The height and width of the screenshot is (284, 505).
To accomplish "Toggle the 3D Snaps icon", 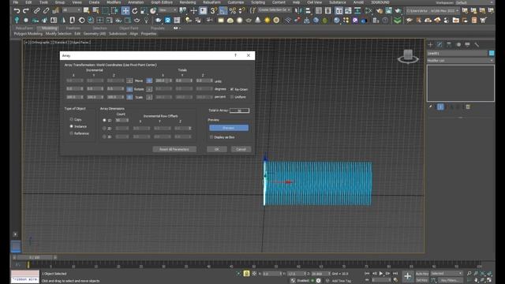I will click(214, 10).
